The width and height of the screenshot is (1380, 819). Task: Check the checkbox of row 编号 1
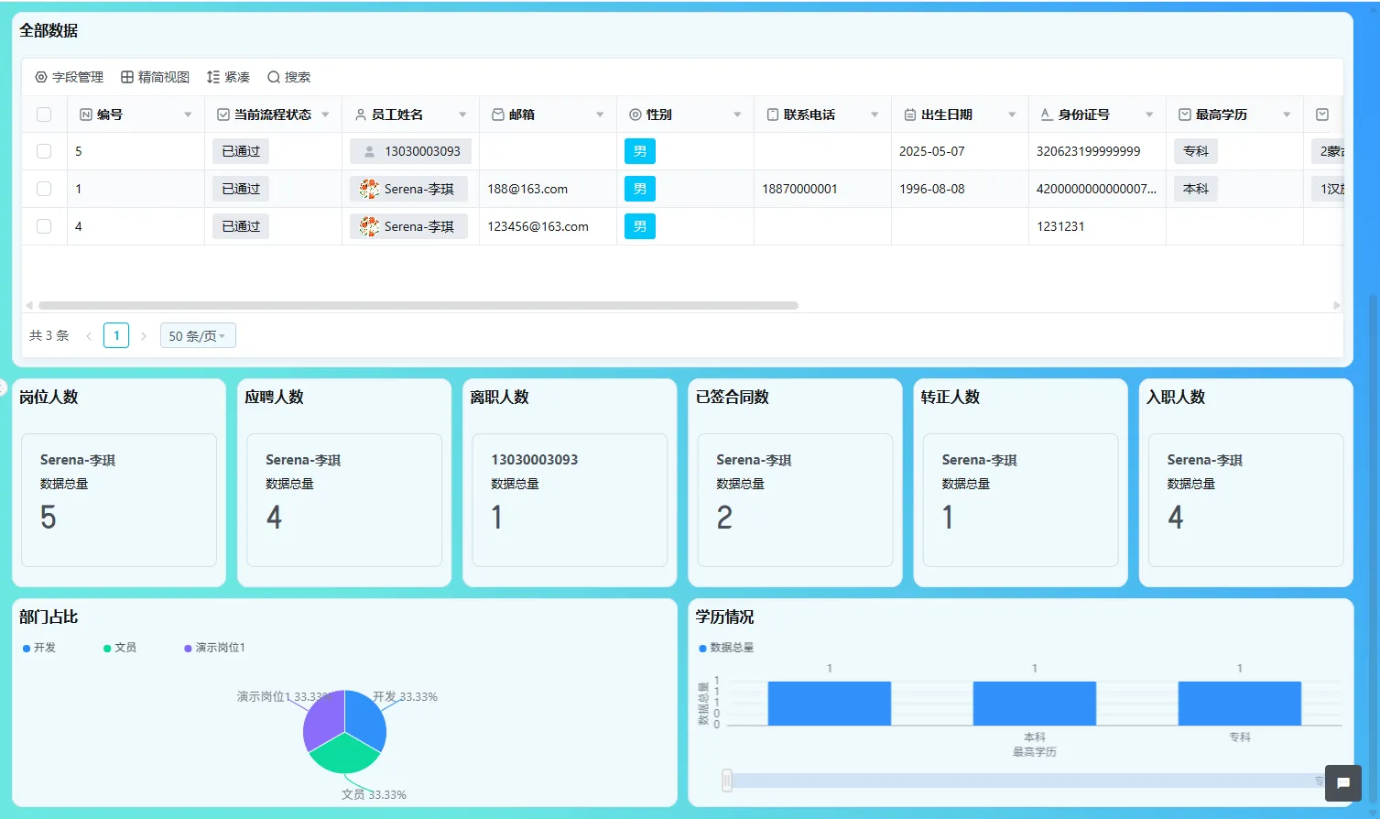43,189
